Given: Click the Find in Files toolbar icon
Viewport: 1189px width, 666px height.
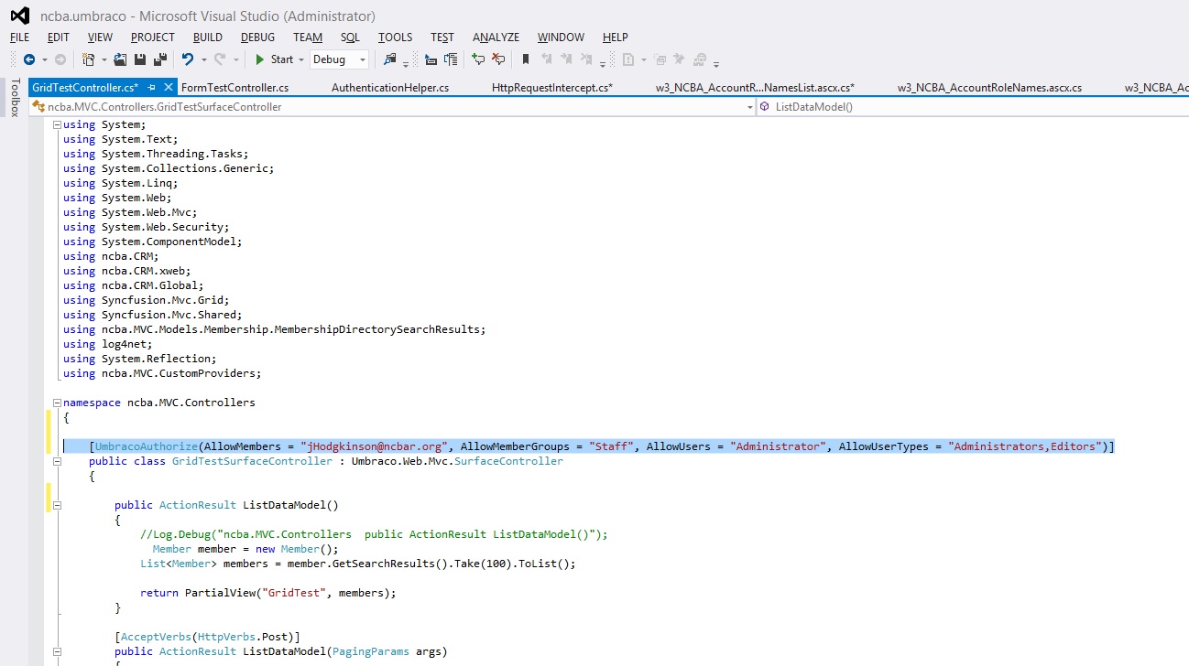Looking at the screenshot, I should [x=390, y=59].
